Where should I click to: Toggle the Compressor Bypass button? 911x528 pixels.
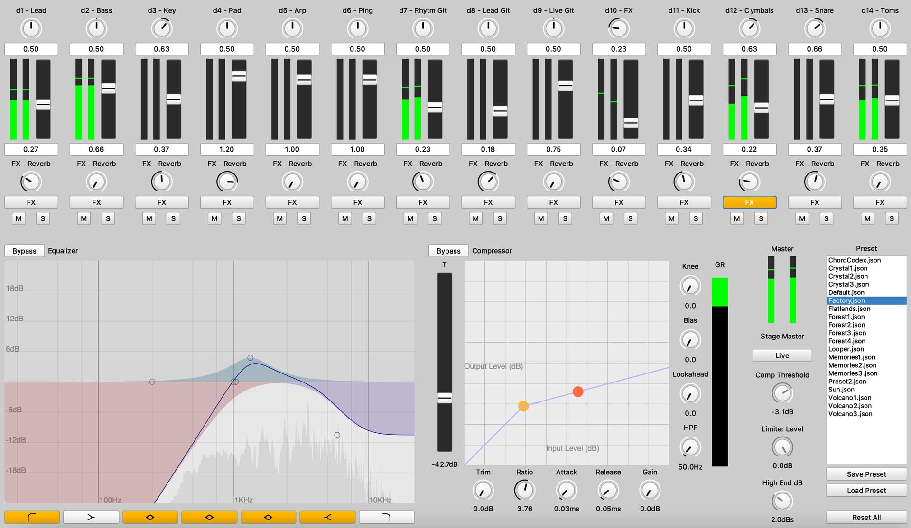click(448, 251)
